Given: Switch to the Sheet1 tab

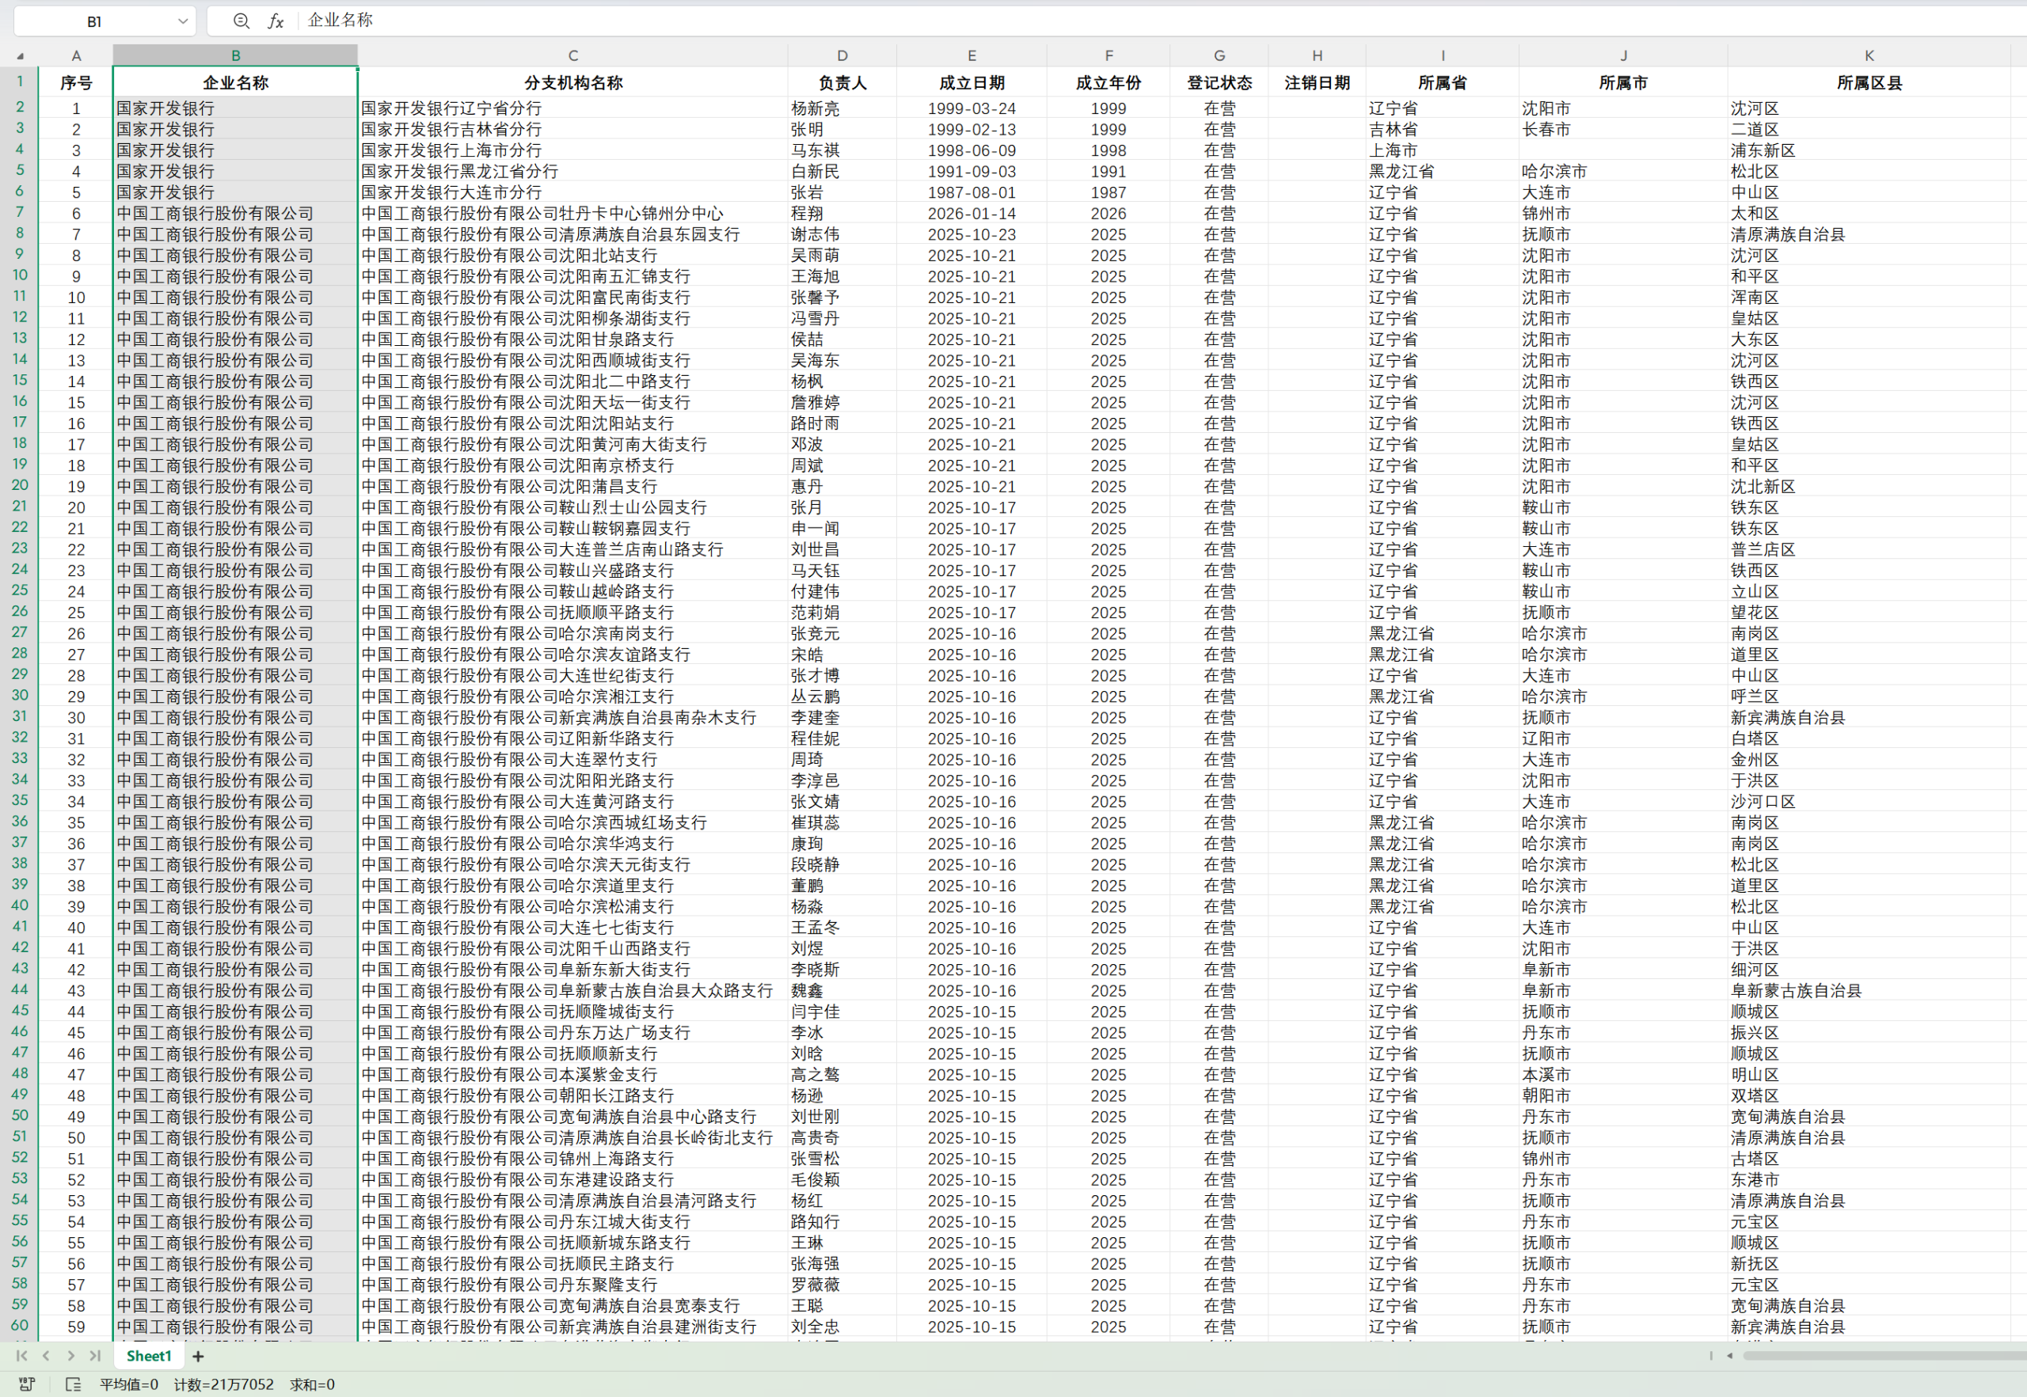Looking at the screenshot, I should tap(148, 1356).
